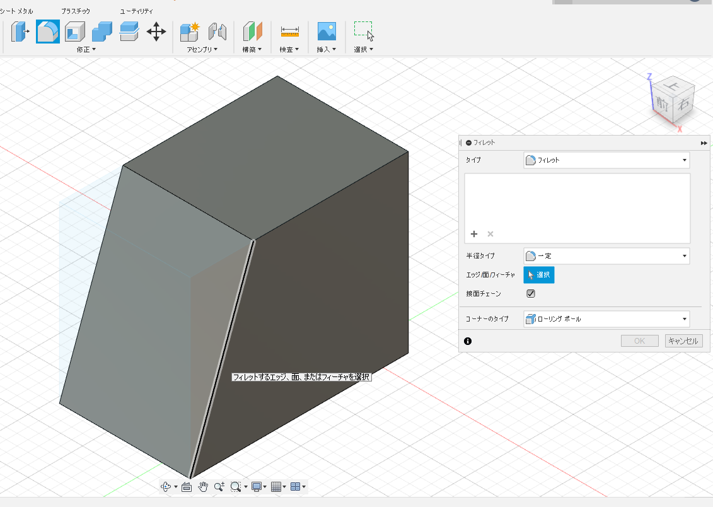Open the 検査 dropdown menu
This screenshot has width=713, height=507.
coord(289,50)
